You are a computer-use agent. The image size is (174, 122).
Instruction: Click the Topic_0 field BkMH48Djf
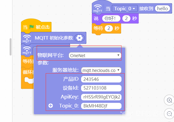click(x=101, y=106)
